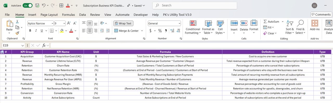Click the Cut scissors icon
The height and width of the screenshot is (103, 333).
pos(17,22)
